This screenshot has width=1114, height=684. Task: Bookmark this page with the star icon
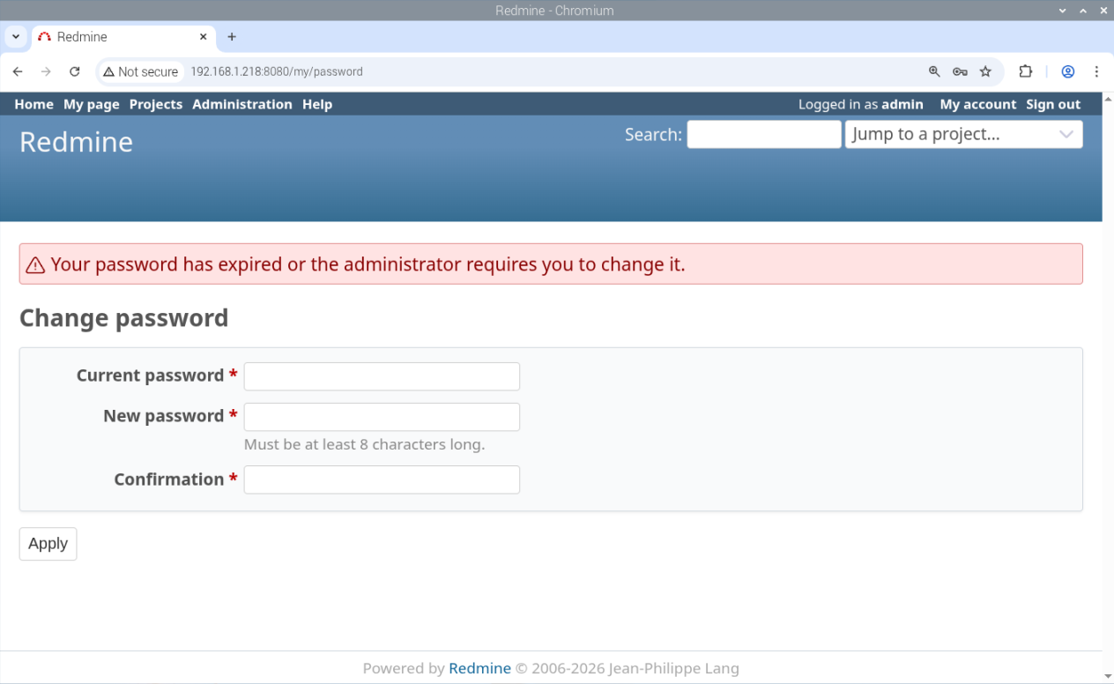coord(984,71)
